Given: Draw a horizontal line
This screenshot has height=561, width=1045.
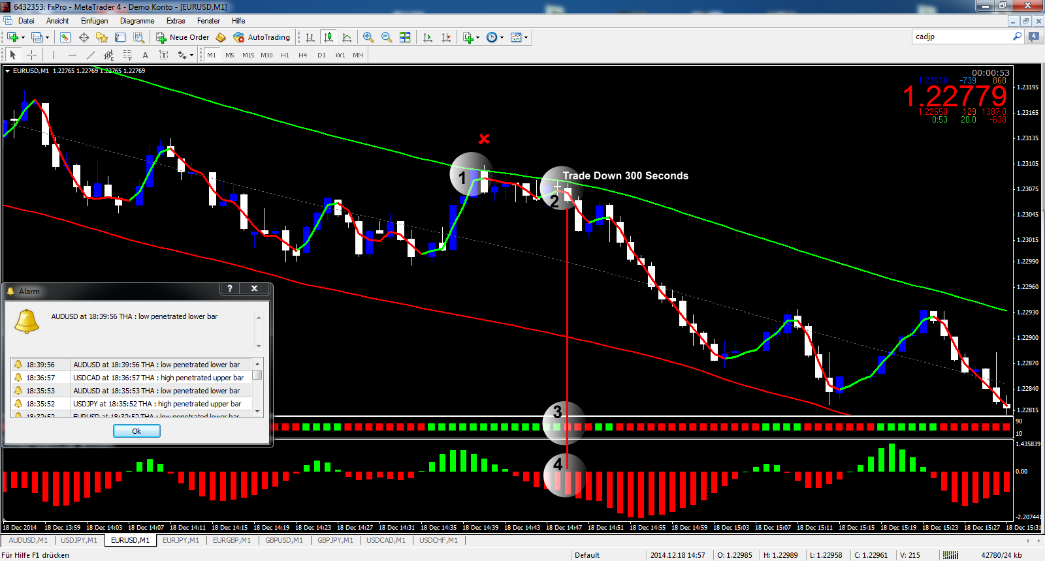Looking at the screenshot, I should pos(72,55).
